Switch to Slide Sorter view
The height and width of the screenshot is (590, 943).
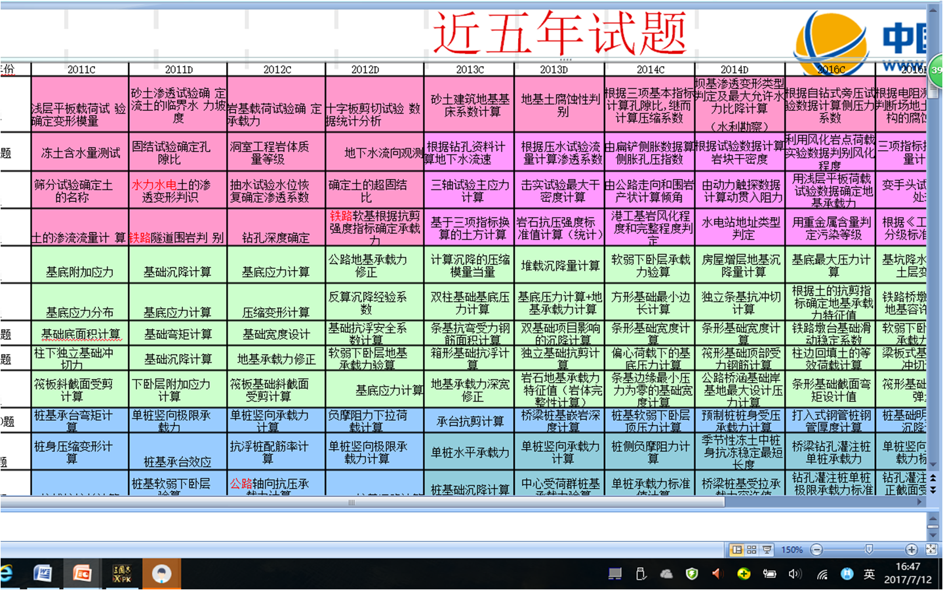coord(752,549)
